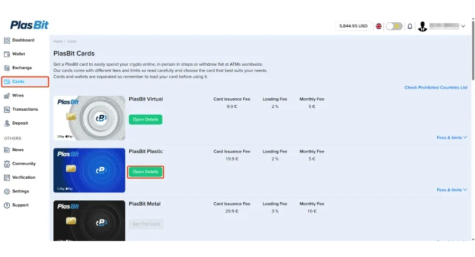The height and width of the screenshot is (257, 475).
Task: Open the Verification menu item
Action: [x=23, y=178]
